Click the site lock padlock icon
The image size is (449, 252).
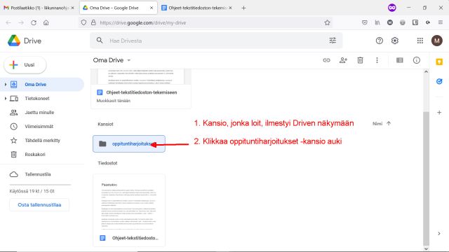pos(93,22)
